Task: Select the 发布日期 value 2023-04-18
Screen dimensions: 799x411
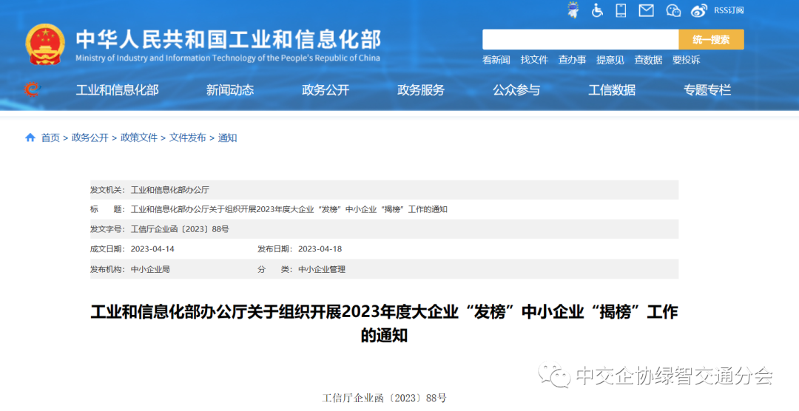Action: click(320, 249)
